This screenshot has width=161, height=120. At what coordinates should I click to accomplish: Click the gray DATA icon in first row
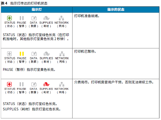[34, 18]
